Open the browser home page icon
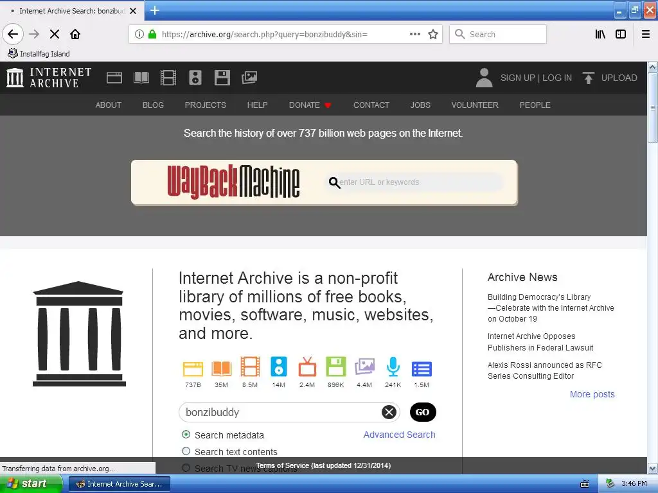The height and width of the screenshot is (493, 658). [75, 34]
